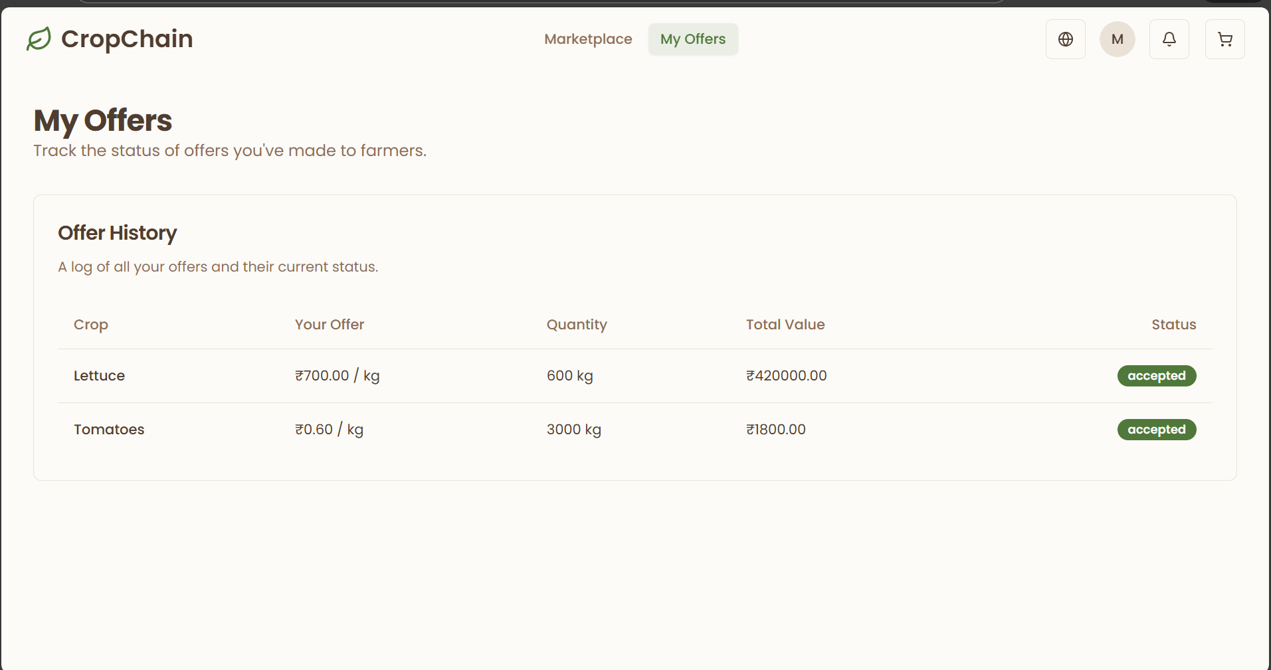Click the Offer History heading
1271x670 pixels.
[x=118, y=233]
